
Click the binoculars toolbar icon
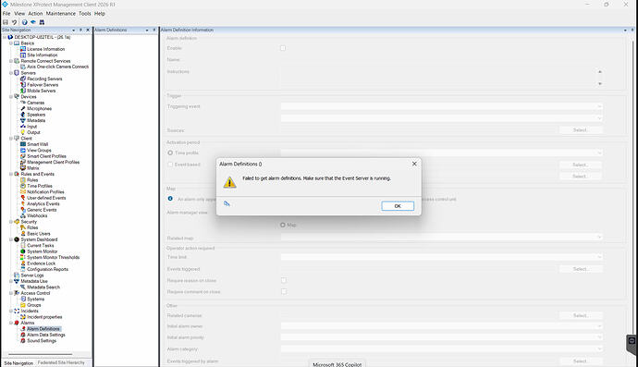[42, 22]
